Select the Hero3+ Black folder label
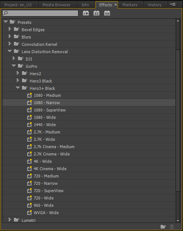 (x=42, y=88)
